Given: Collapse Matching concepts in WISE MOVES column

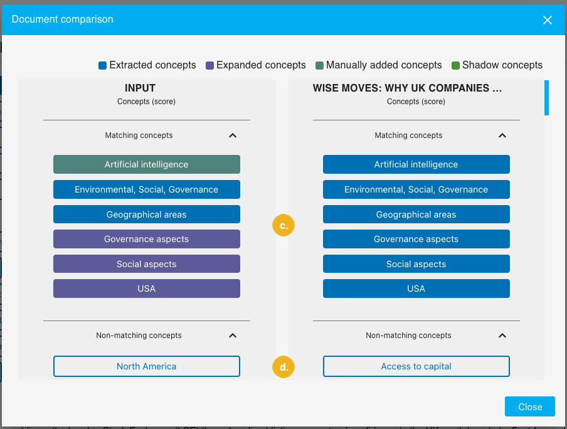Looking at the screenshot, I should [x=502, y=135].
